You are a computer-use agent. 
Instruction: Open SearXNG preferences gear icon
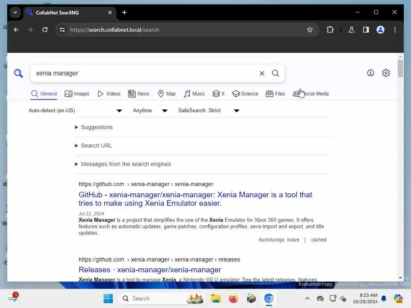click(x=386, y=73)
